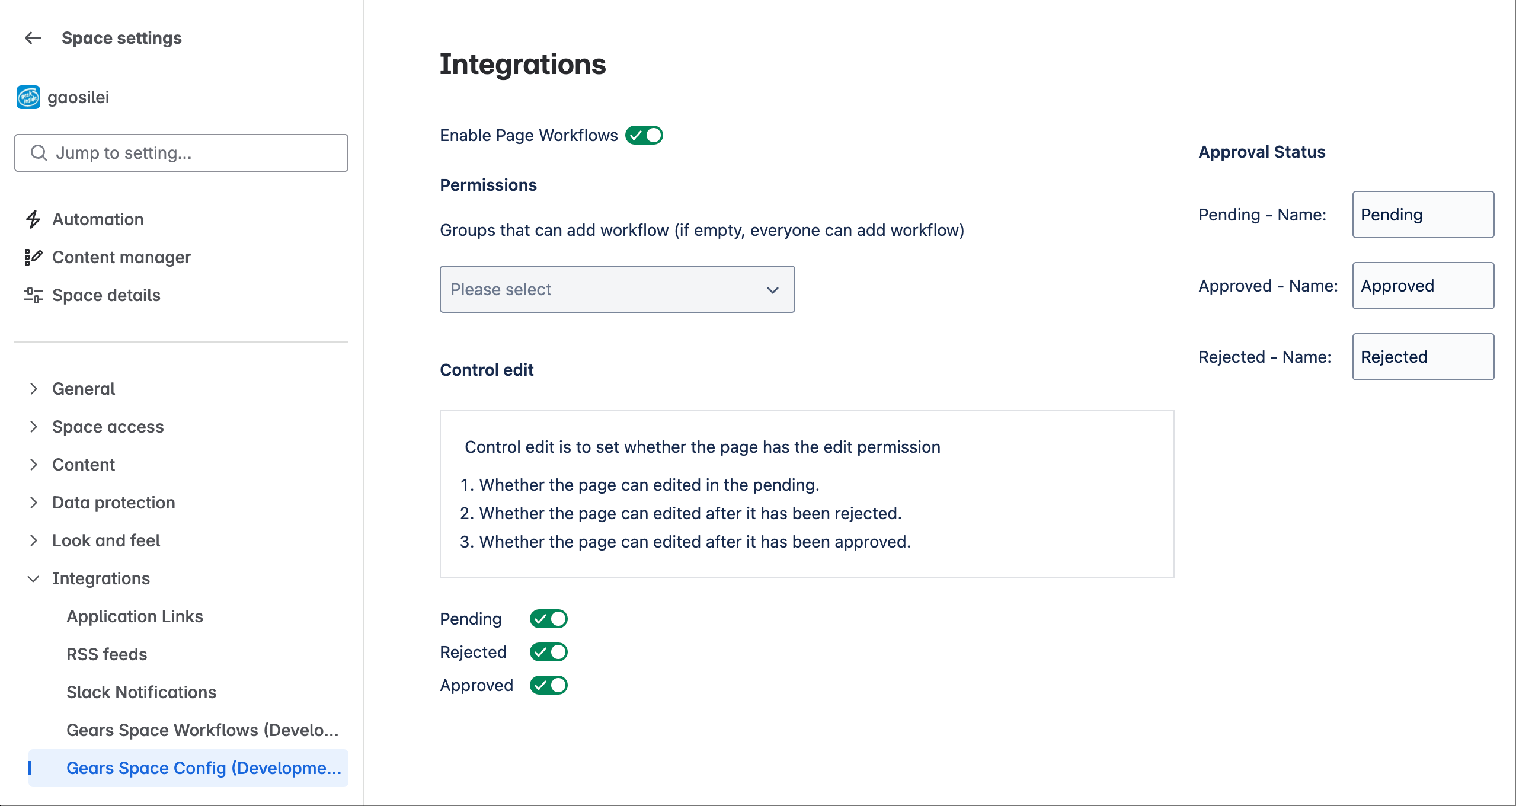
Task: Click the gaosilei space avatar icon
Action: (x=28, y=97)
